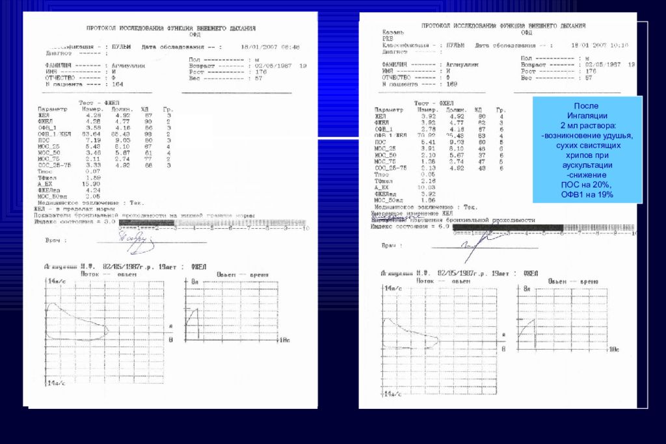
Task: Select measured ПОС value 7.19 in left table
Action: (x=93, y=140)
